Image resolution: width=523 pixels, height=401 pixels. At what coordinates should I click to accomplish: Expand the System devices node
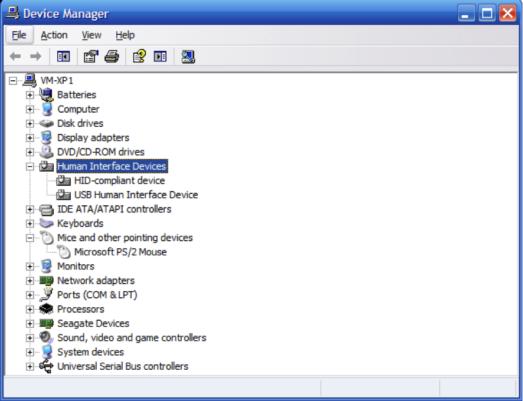30,352
